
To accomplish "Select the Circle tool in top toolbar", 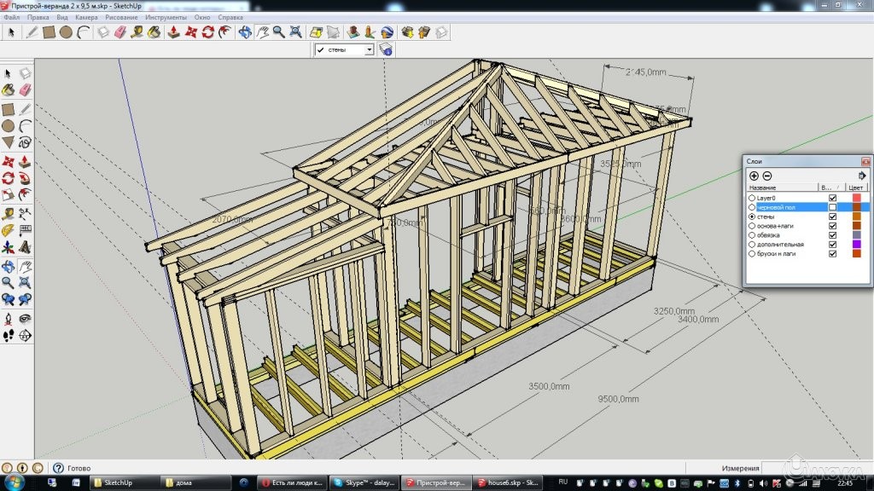I will [x=67, y=32].
